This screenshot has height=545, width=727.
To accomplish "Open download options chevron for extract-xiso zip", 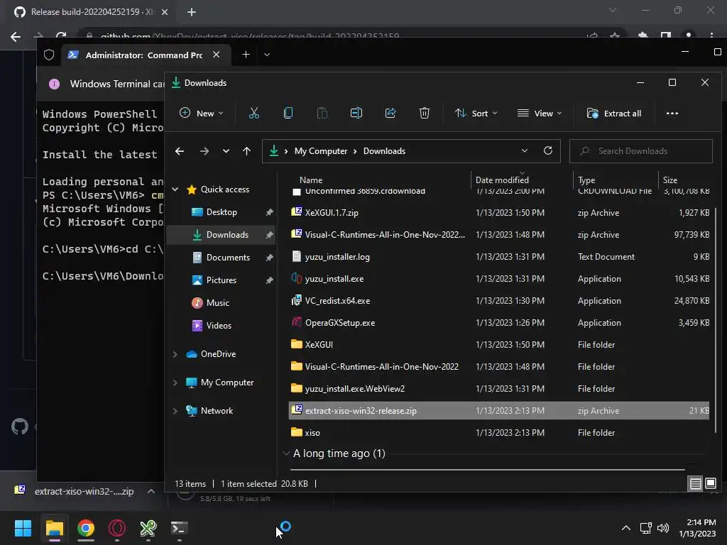I will tap(151, 491).
